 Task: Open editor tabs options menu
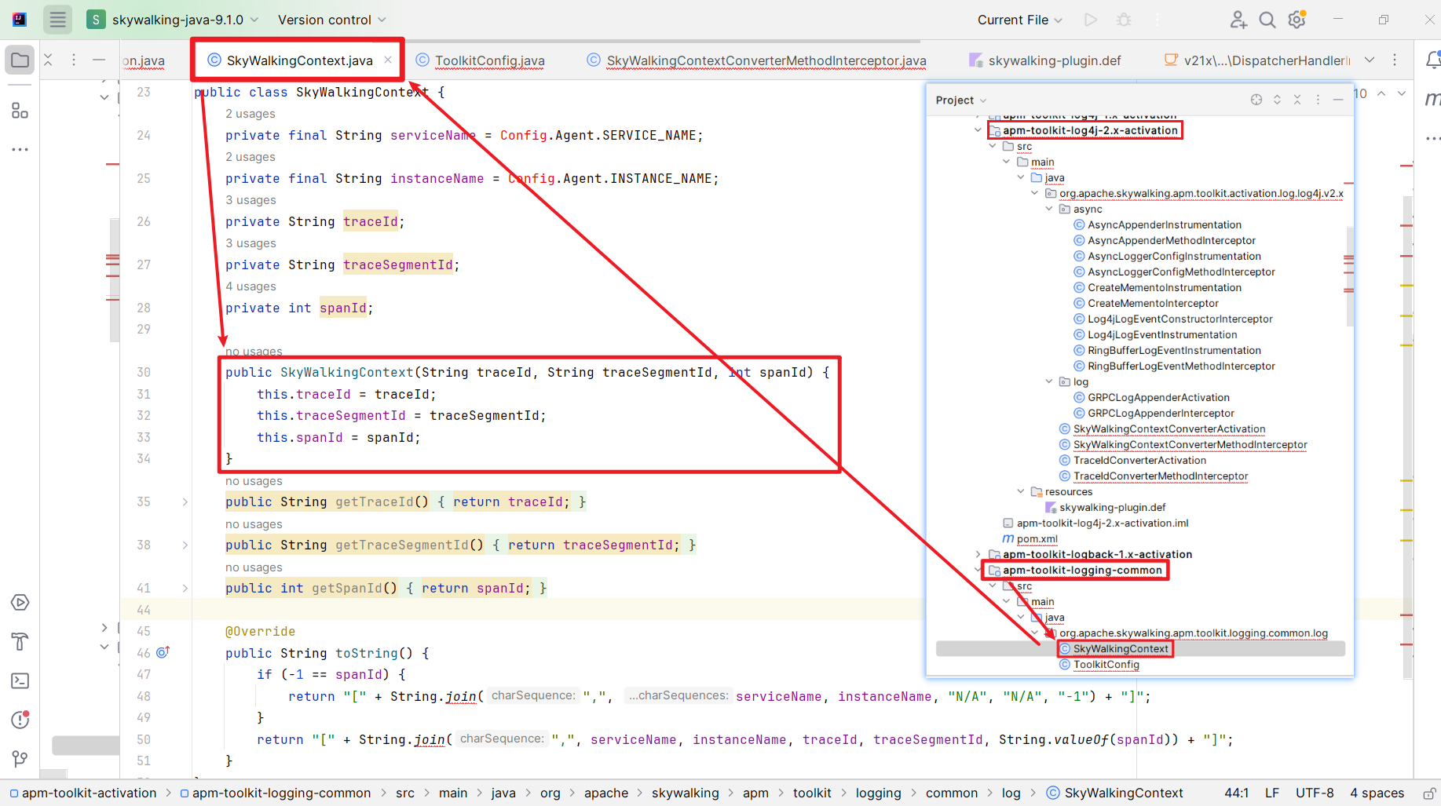[x=1395, y=60]
